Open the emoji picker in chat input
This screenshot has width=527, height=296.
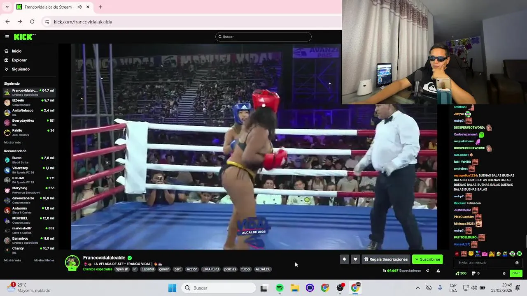tap(517, 263)
